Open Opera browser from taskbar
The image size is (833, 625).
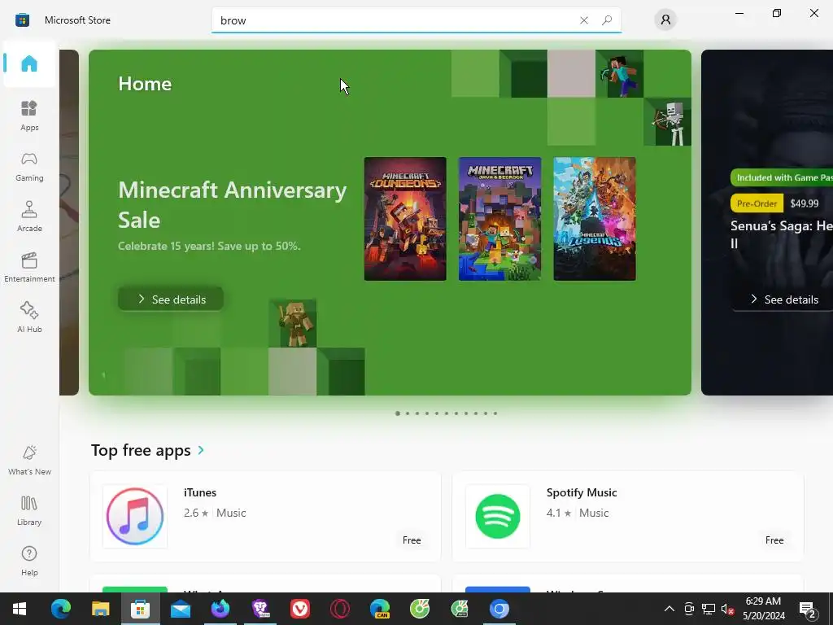[x=340, y=609]
